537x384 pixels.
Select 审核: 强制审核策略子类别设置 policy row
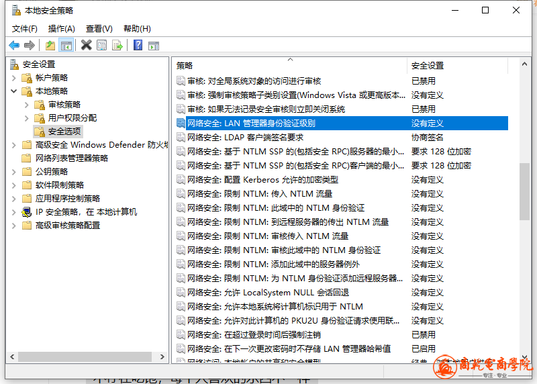(342, 95)
